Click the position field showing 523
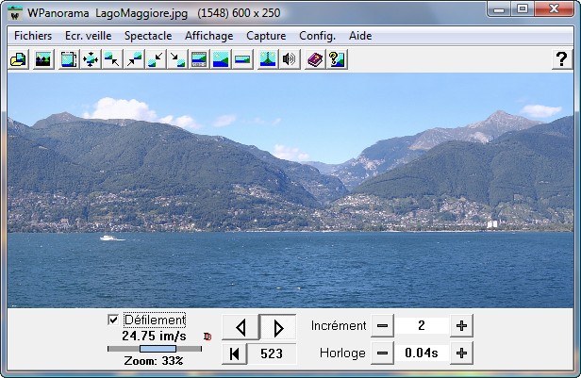This screenshot has height=378, width=581. coord(272,353)
